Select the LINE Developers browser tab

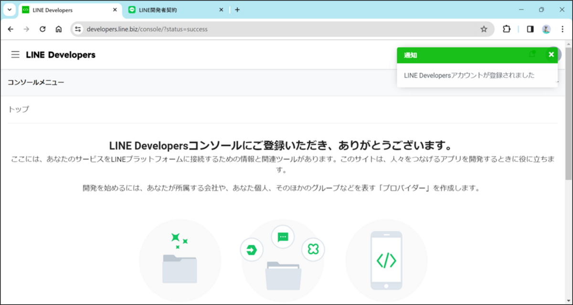pos(70,10)
